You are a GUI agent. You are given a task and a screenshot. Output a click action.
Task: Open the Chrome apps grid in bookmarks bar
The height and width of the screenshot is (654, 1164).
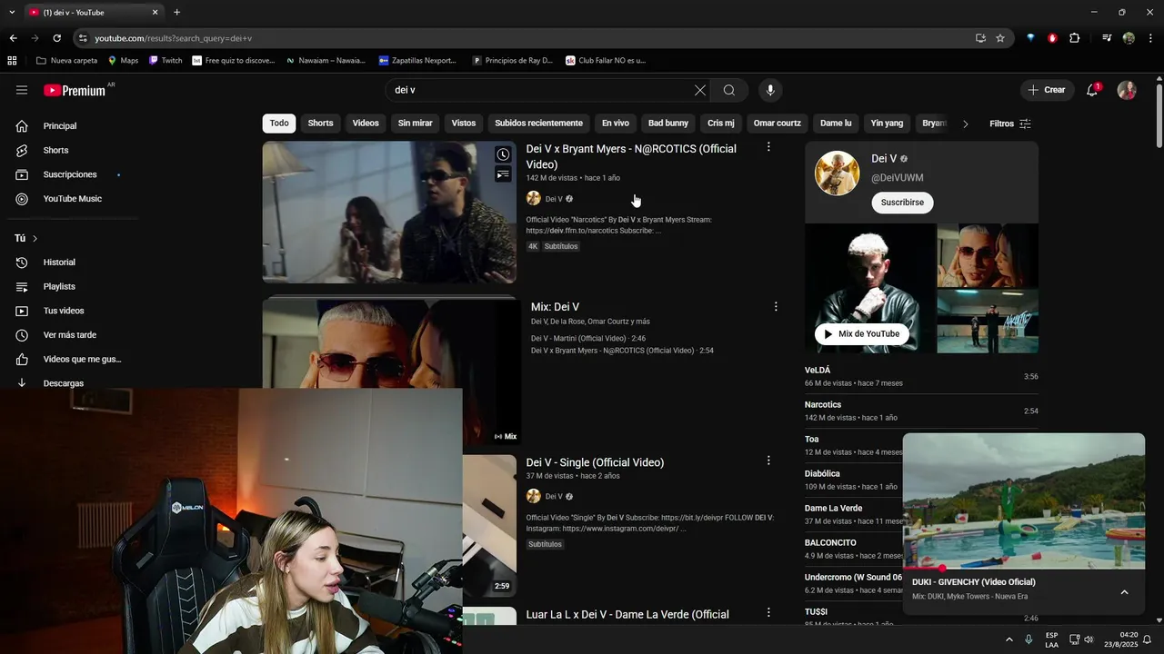tap(12, 61)
